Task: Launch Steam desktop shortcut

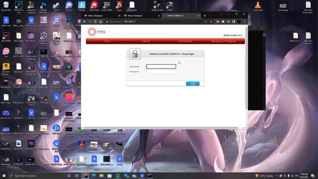Action: (56, 6)
